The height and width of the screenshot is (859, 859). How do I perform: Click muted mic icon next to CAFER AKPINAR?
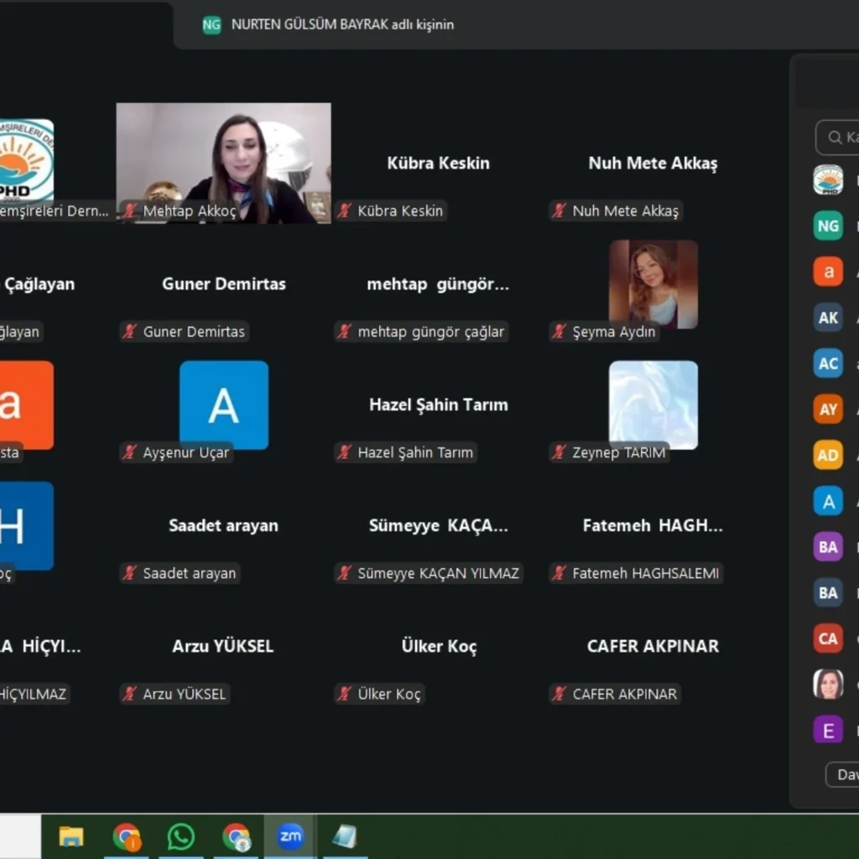click(x=559, y=695)
